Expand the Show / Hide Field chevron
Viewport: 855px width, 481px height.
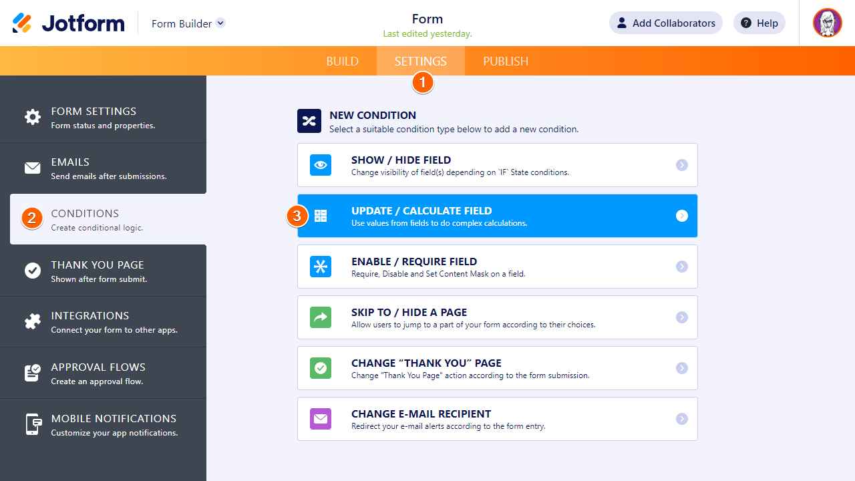pyautogui.click(x=681, y=165)
